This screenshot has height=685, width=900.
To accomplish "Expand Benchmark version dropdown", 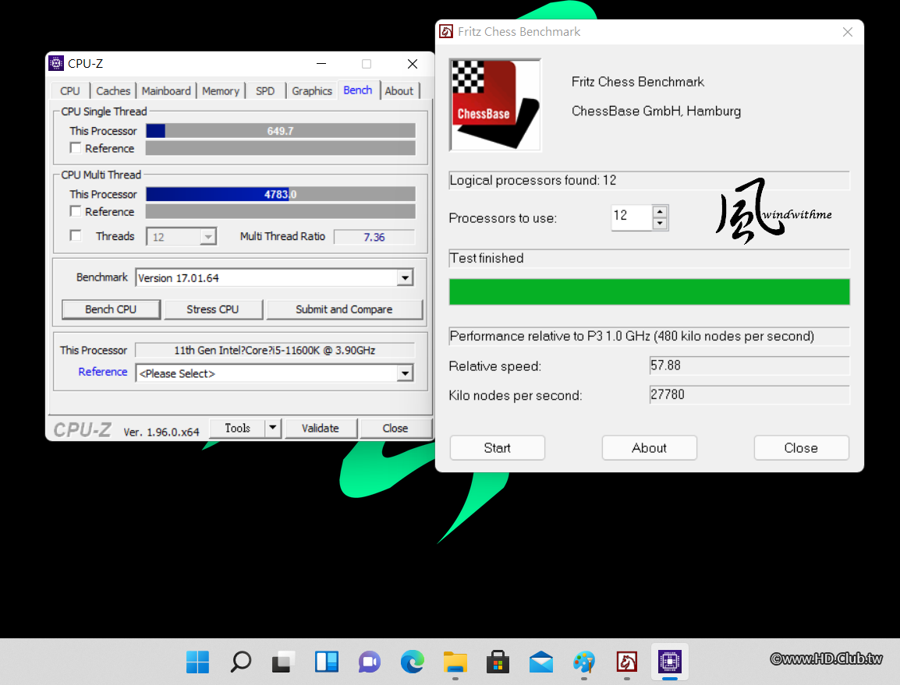I will 405,277.
